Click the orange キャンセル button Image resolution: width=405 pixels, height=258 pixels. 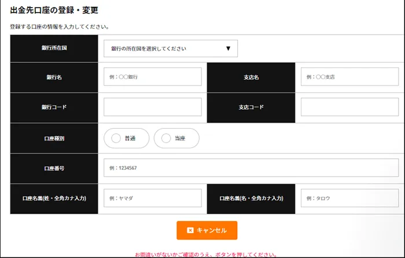[207, 230]
